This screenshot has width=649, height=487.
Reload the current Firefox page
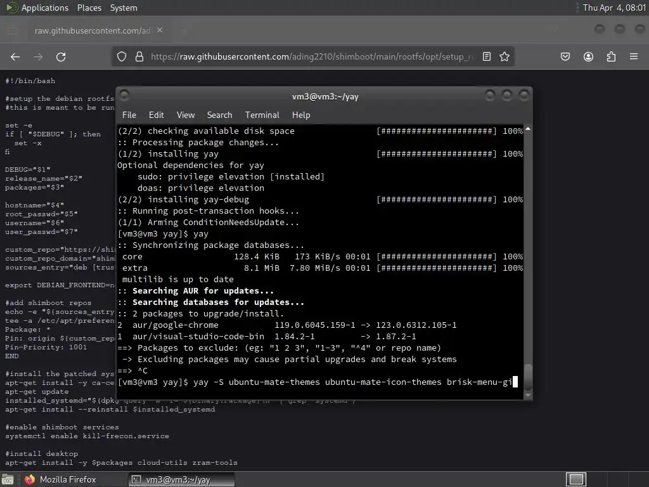(61, 56)
